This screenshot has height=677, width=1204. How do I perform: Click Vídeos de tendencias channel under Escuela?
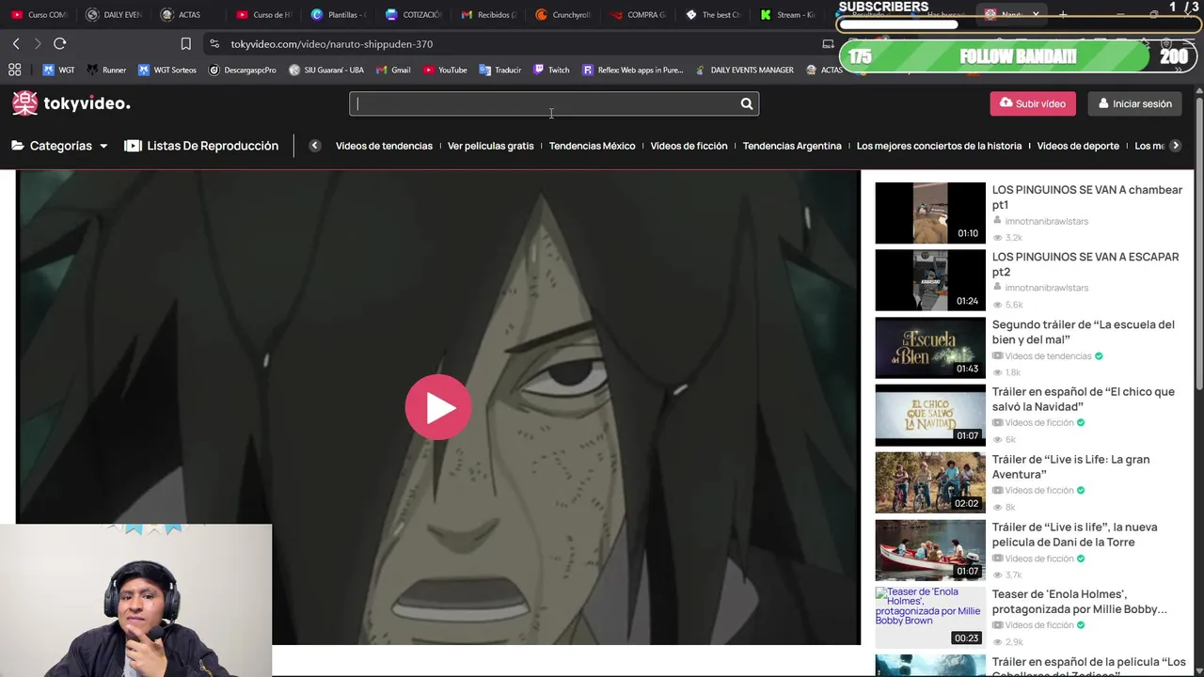click(1048, 356)
